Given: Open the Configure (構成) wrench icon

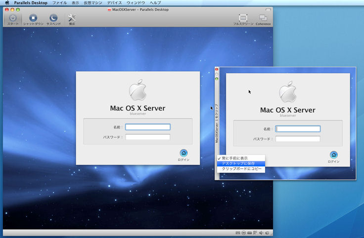Looking at the screenshot, I should pyautogui.click(x=72, y=18).
